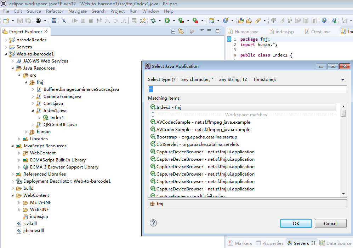Image resolution: width=353 pixels, height=248 pixels.
Task: Click Link with Editor icon in Project Explorer
Action: tap(181, 31)
